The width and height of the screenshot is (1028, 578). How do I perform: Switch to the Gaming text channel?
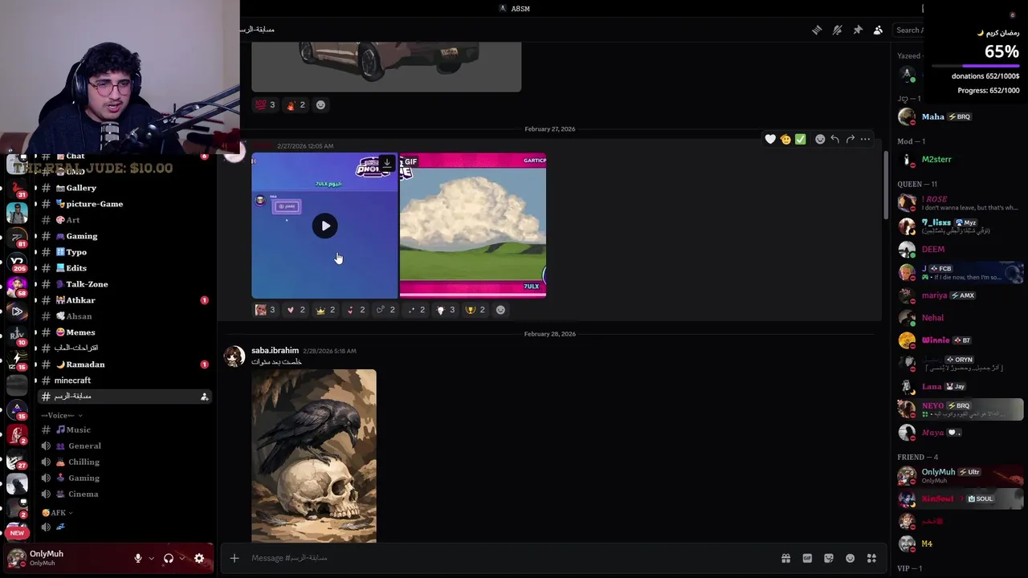[124, 236]
